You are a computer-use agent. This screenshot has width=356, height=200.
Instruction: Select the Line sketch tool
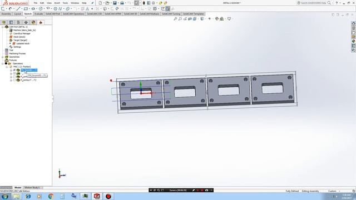click(x=18, y=9)
